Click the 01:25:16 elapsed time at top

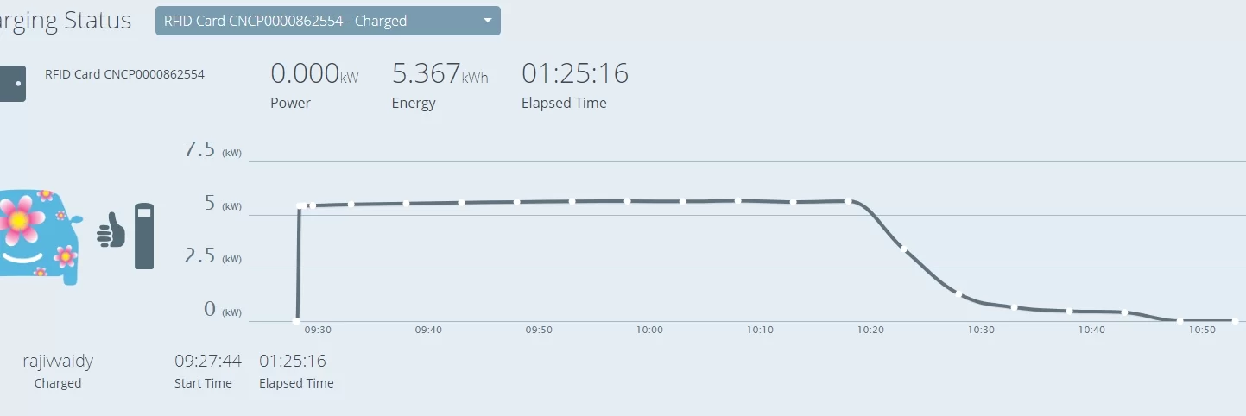(574, 74)
